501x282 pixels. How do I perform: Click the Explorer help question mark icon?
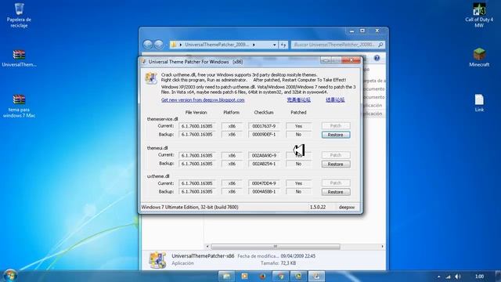point(377,58)
